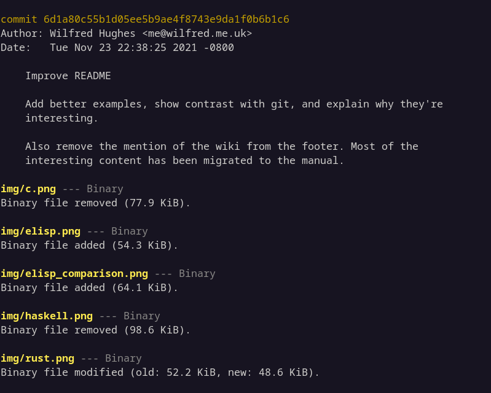Screen dimensions: 491x393
Task: Click the 'Binary file added (64.1 KiB)' line
Action: [89, 287]
